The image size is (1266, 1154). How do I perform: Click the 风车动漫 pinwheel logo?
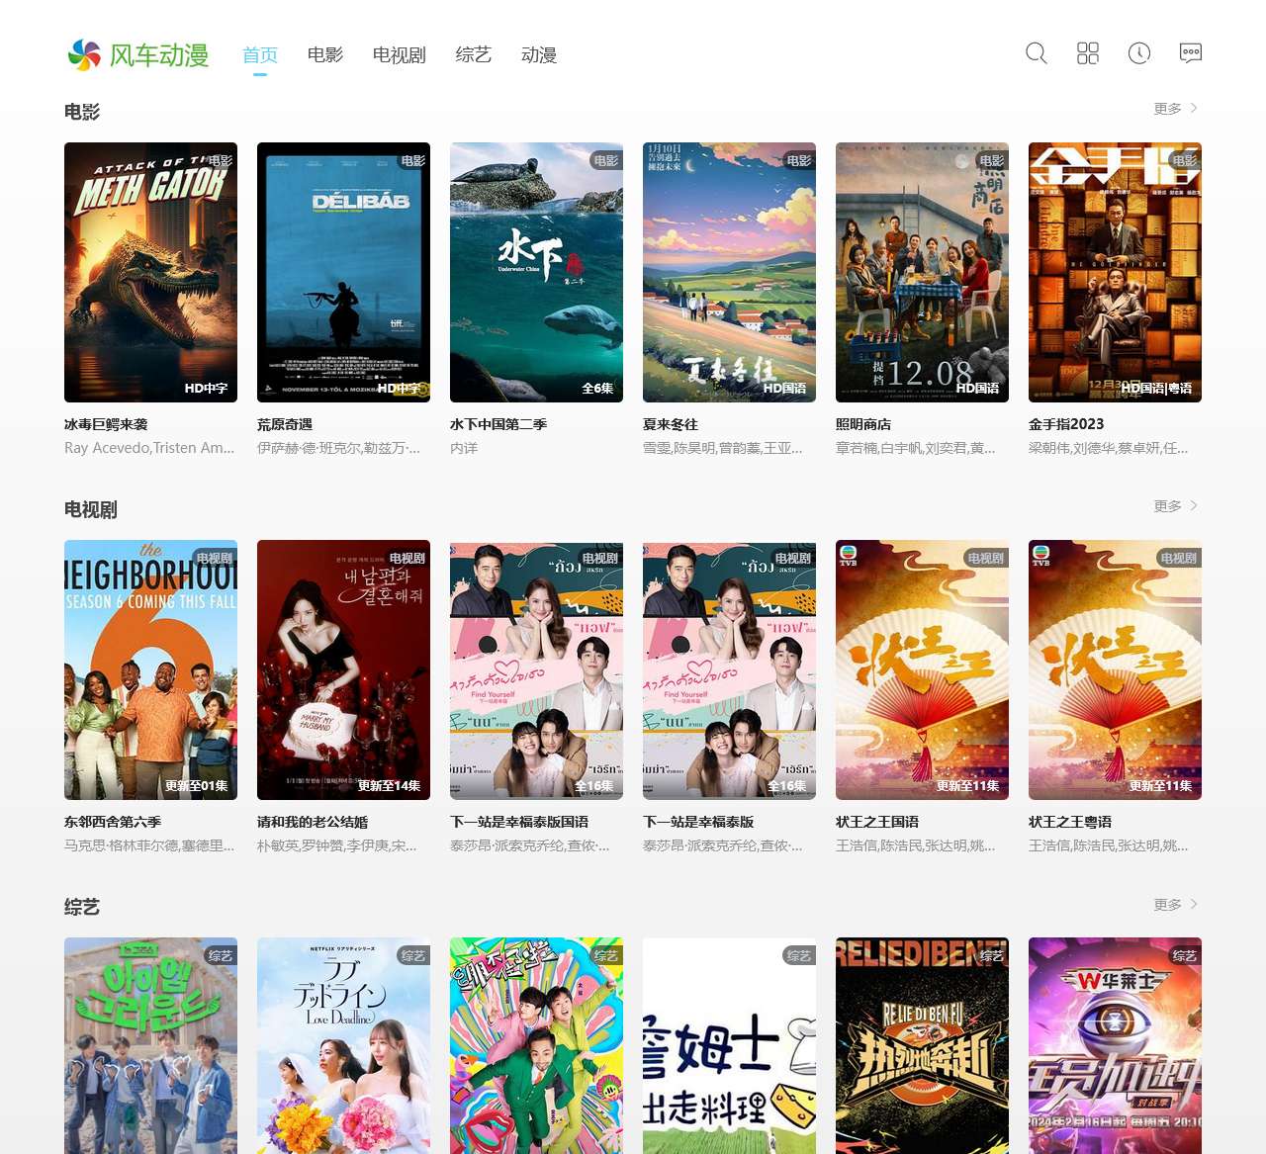click(137, 55)
